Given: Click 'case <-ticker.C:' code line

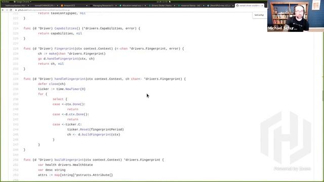Looking at the screenshot, I should pos(67,124).
